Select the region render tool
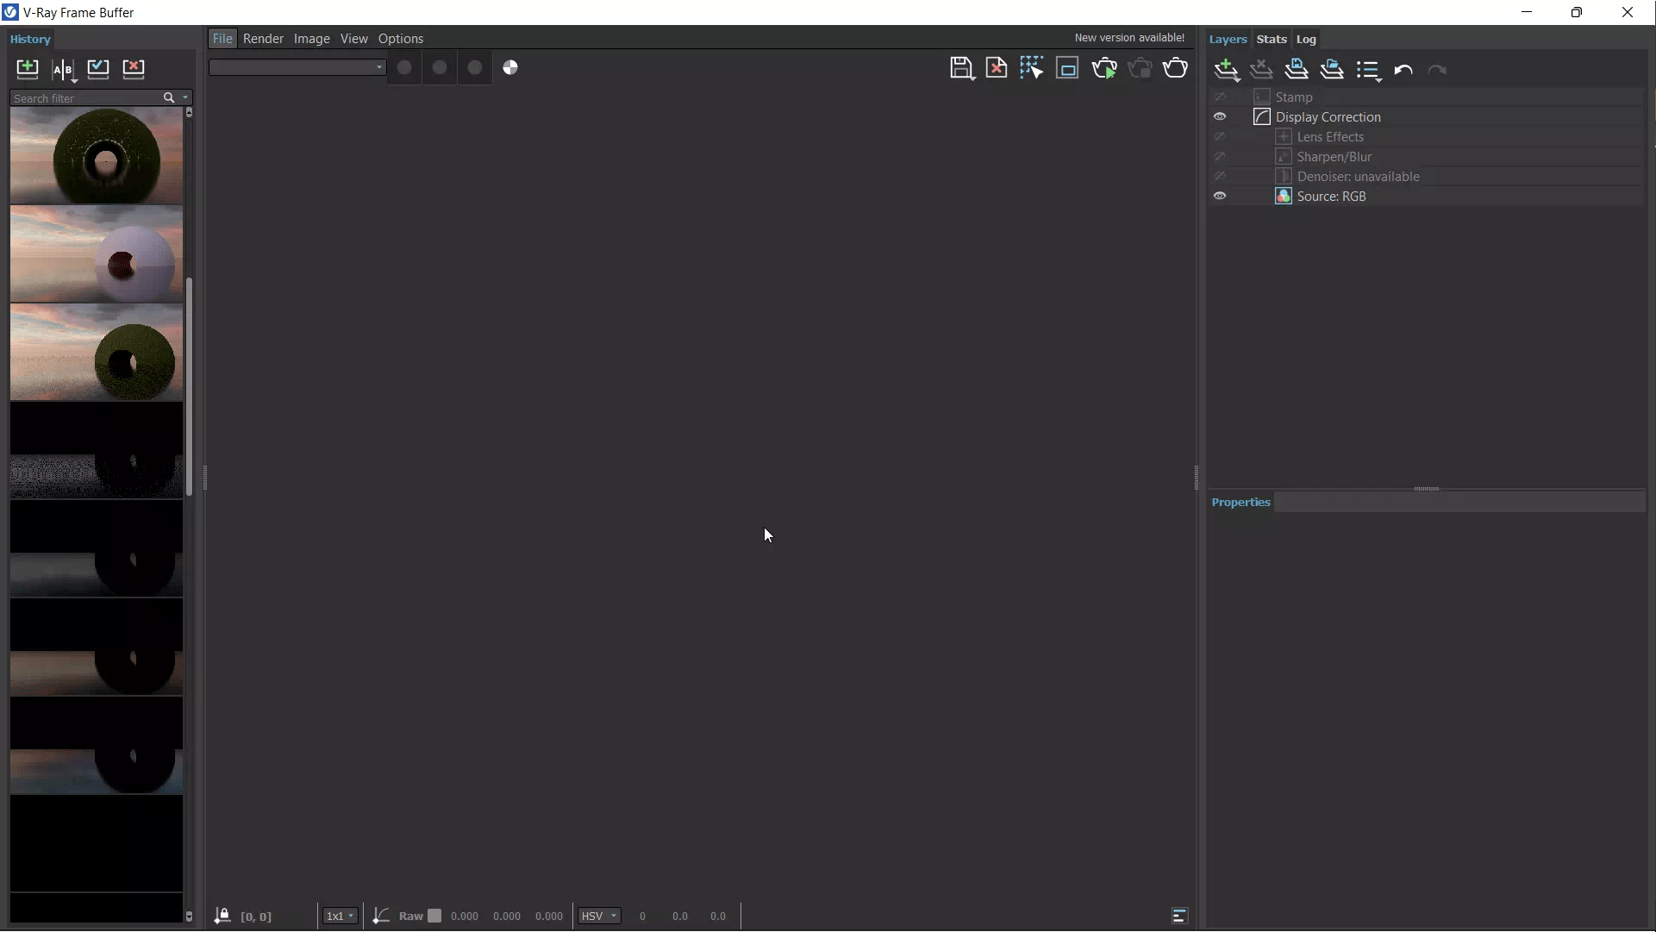Image resolution: width=1656 pixels, height=932 pixels. pos(1032,67)
